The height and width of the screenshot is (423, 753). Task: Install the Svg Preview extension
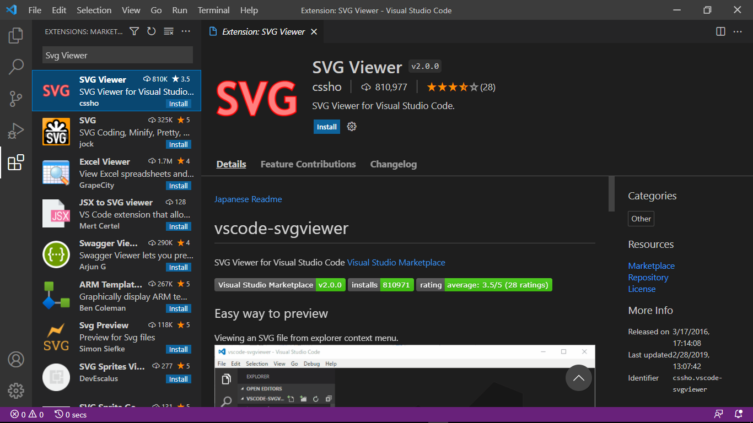[x=179, y=349]
